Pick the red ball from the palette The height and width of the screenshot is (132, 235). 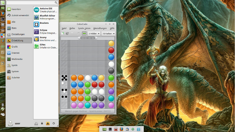click(111, 50)
